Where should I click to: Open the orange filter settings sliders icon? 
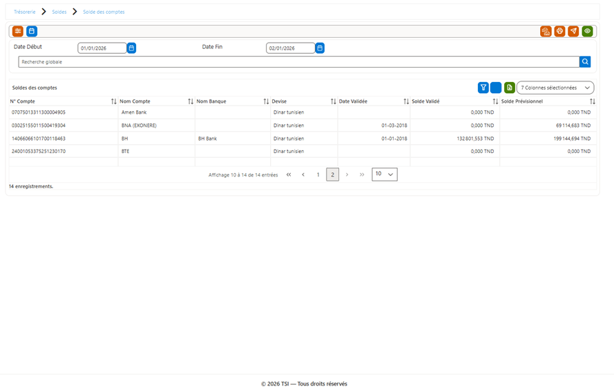(18, 31)
